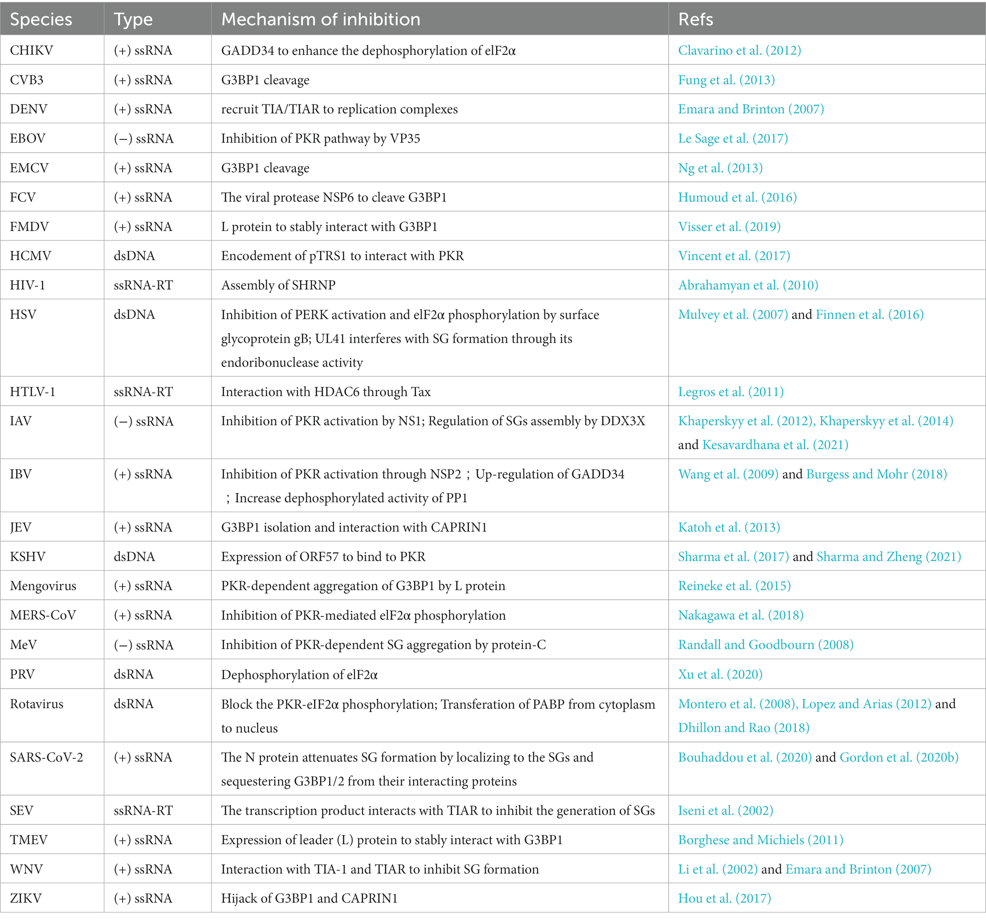Click Li et al. (2002) reference
This screenshot has width=986, height=921.
(718, 869)
